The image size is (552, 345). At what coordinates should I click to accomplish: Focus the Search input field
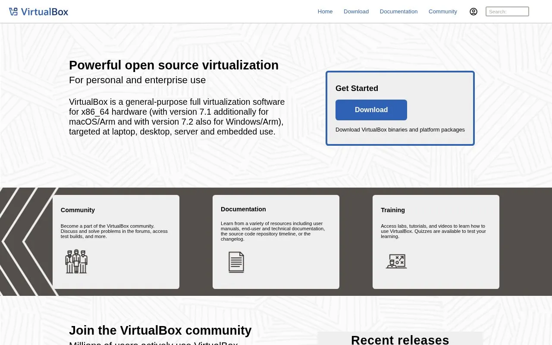(507, 12)
